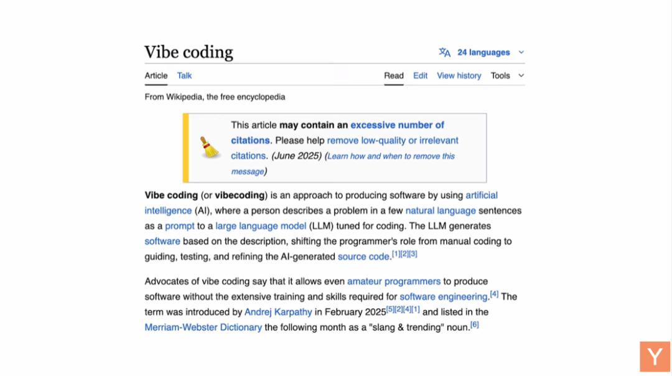Viewport: 672px width, 376px height.
Task: Follow the source code link
Action: point(363,257)
